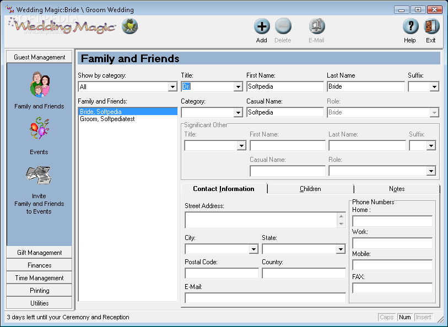The width and height of the screenshot is (448, 327).
Task: Open the Gift Management section
Action: (40, 253)
